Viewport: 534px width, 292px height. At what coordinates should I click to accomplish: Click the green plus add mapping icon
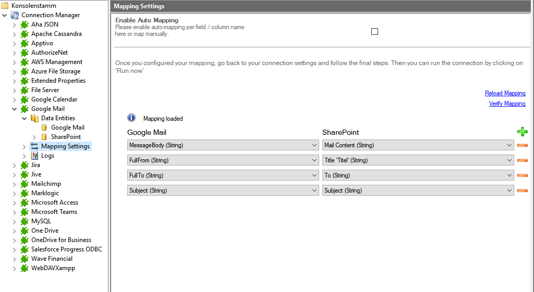(522, 132)
